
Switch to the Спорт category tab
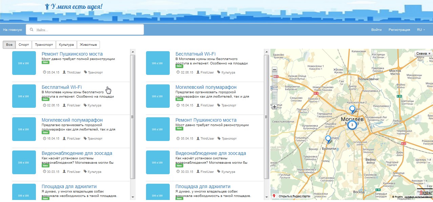click(24, 45)
